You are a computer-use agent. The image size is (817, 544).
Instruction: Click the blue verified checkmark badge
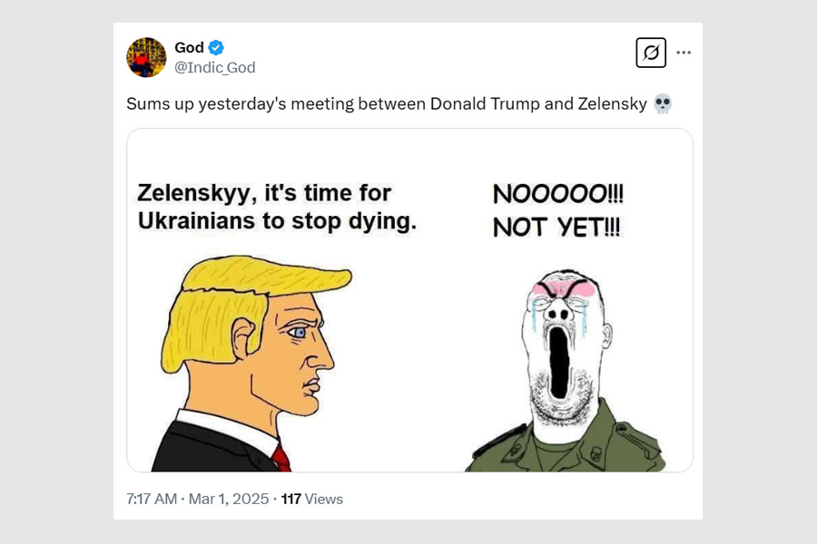click(x=217, y=48)
